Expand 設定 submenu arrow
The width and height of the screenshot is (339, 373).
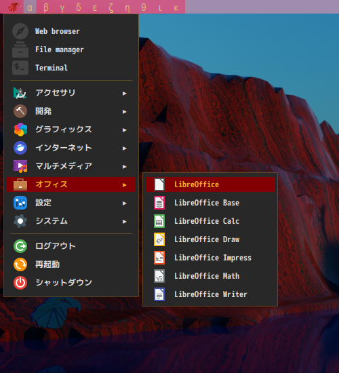click(125, 203)
